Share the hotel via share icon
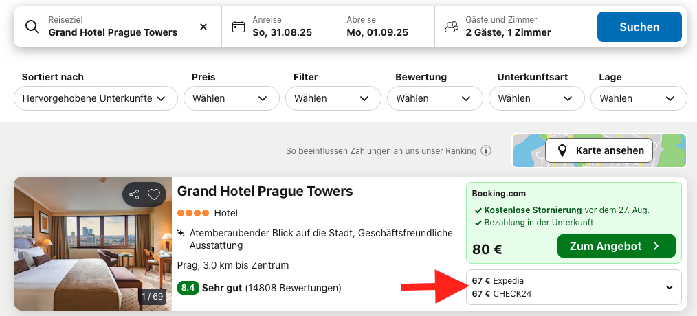 point(134,194)
